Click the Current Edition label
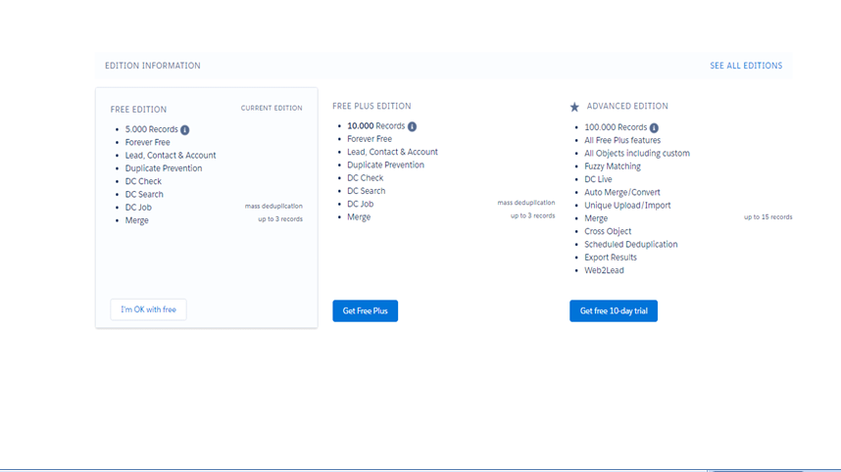 coord(272,109)
